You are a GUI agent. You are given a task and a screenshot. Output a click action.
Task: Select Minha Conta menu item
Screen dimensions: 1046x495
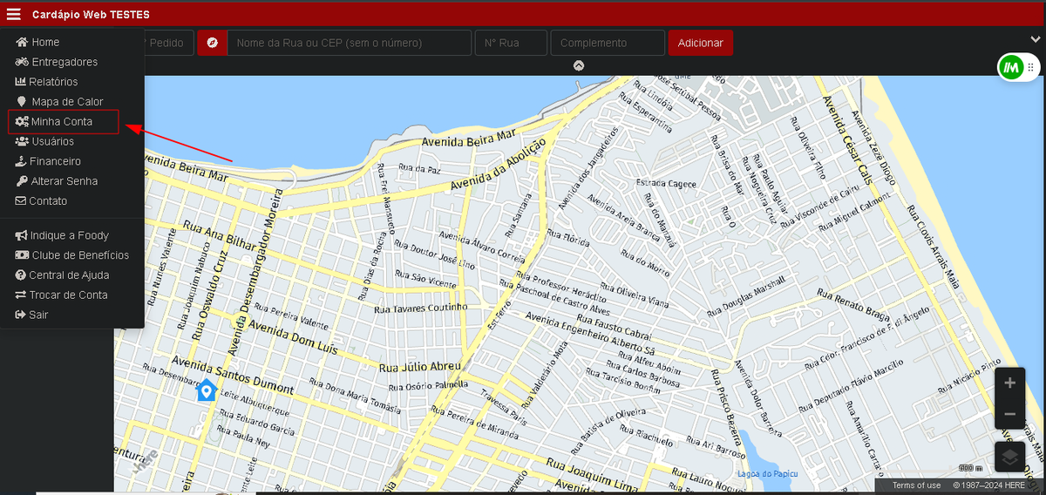(62, 122)
